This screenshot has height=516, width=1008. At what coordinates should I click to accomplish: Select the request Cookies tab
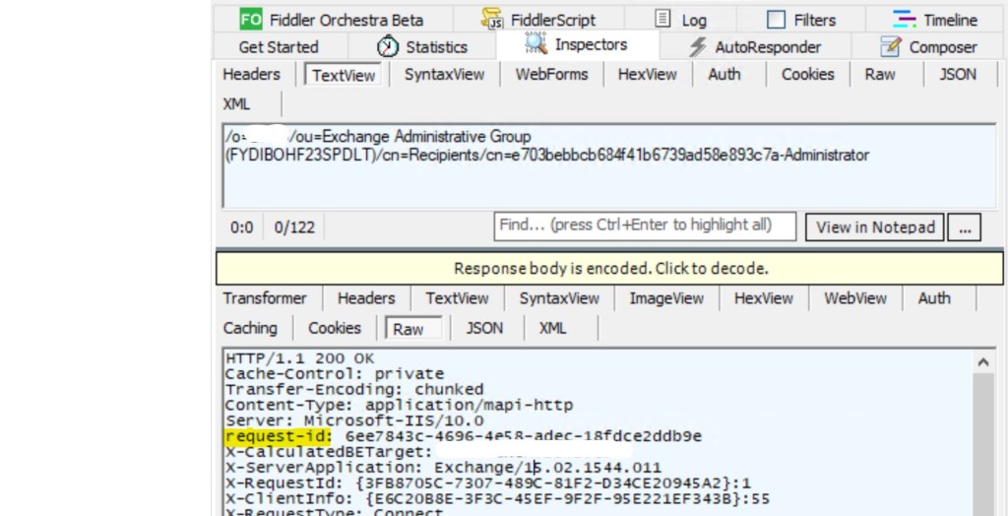[x=807, y=74]
